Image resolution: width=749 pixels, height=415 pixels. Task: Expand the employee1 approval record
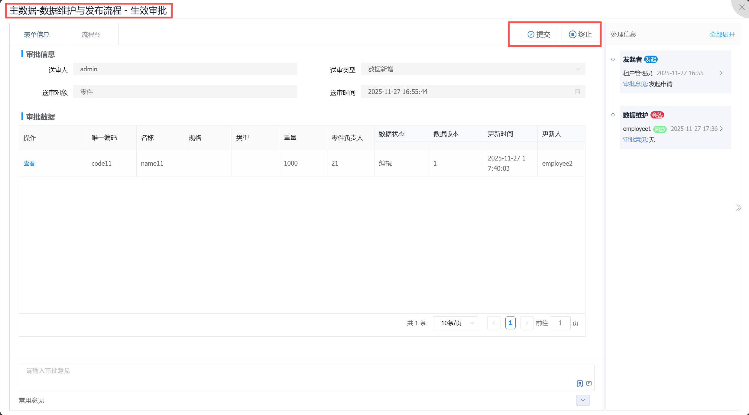click(721, 129)
